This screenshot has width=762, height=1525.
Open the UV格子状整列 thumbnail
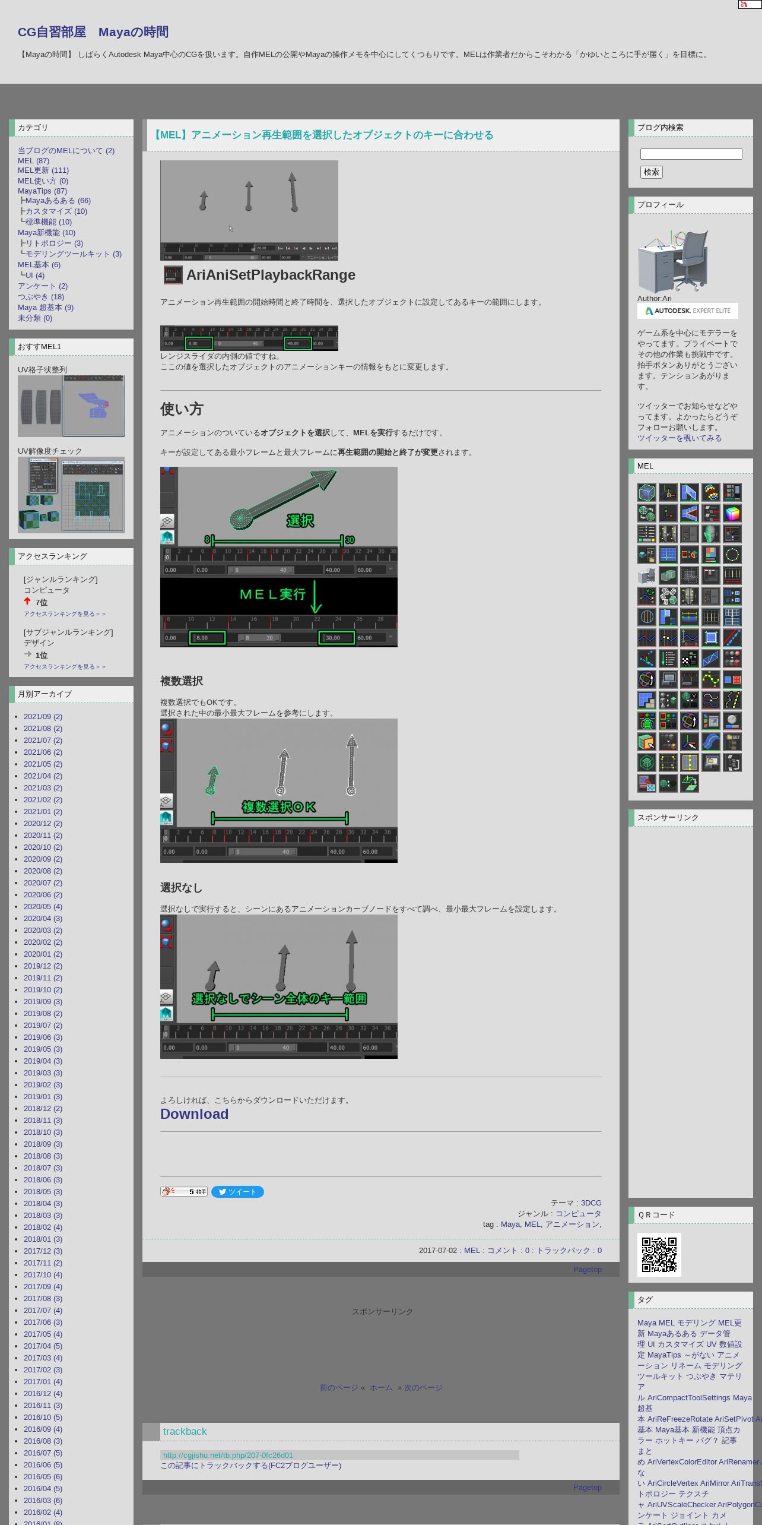click(71, 406)
